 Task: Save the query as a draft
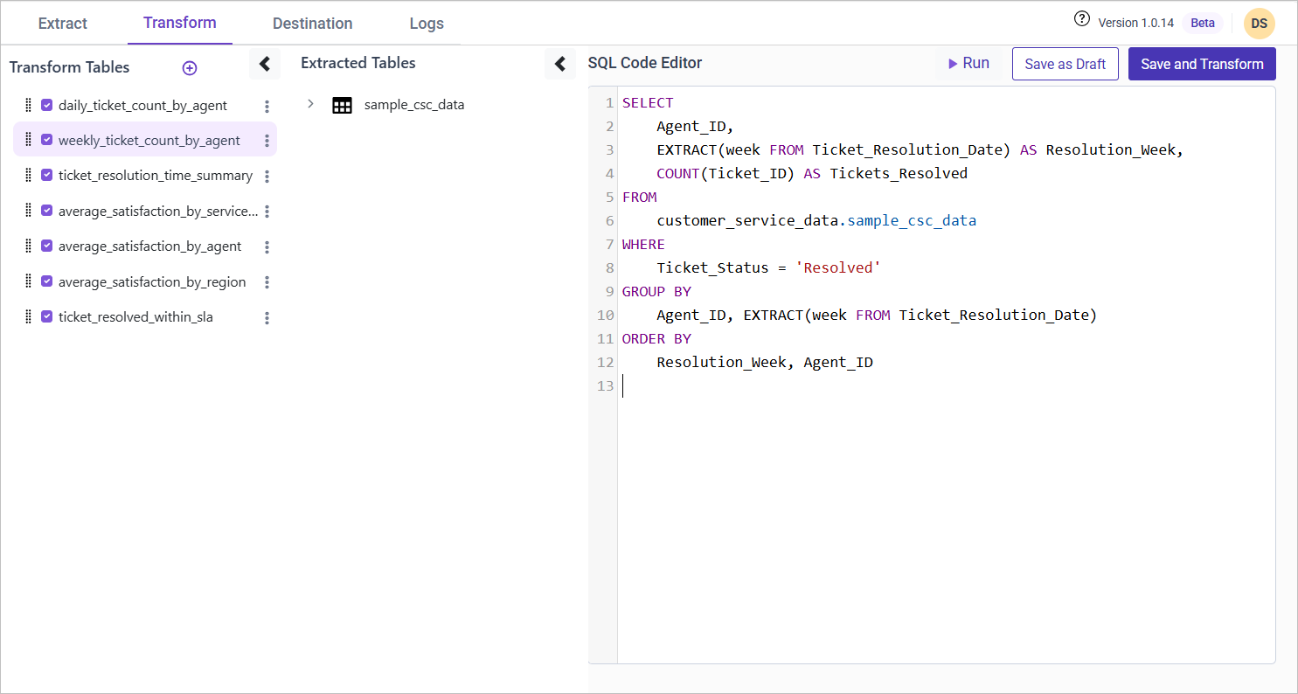[1065, 64]
